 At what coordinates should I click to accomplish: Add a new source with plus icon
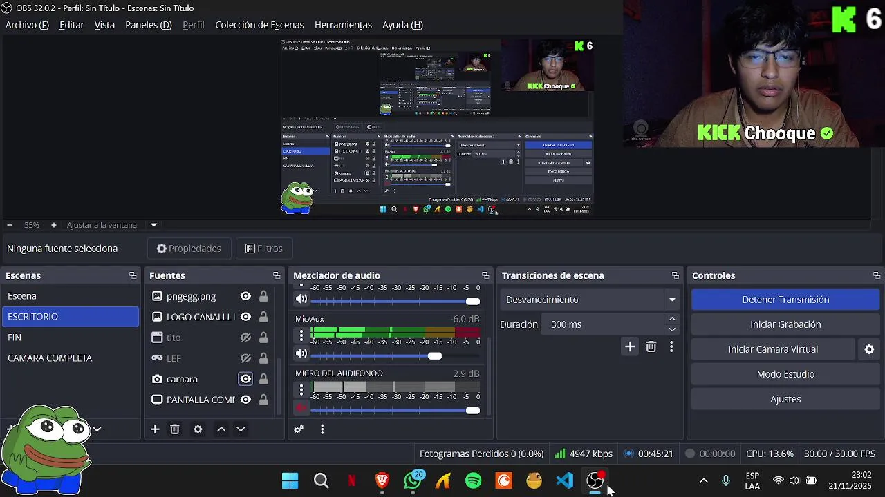[155, 429]
